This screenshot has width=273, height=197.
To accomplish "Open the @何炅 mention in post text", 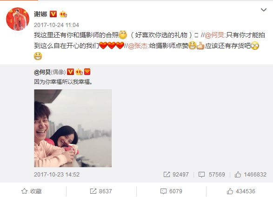I will [215, 35].
